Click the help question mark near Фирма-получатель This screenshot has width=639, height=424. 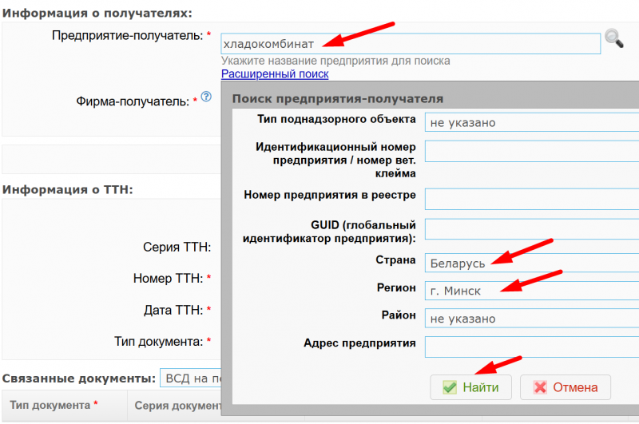[206, 97]
